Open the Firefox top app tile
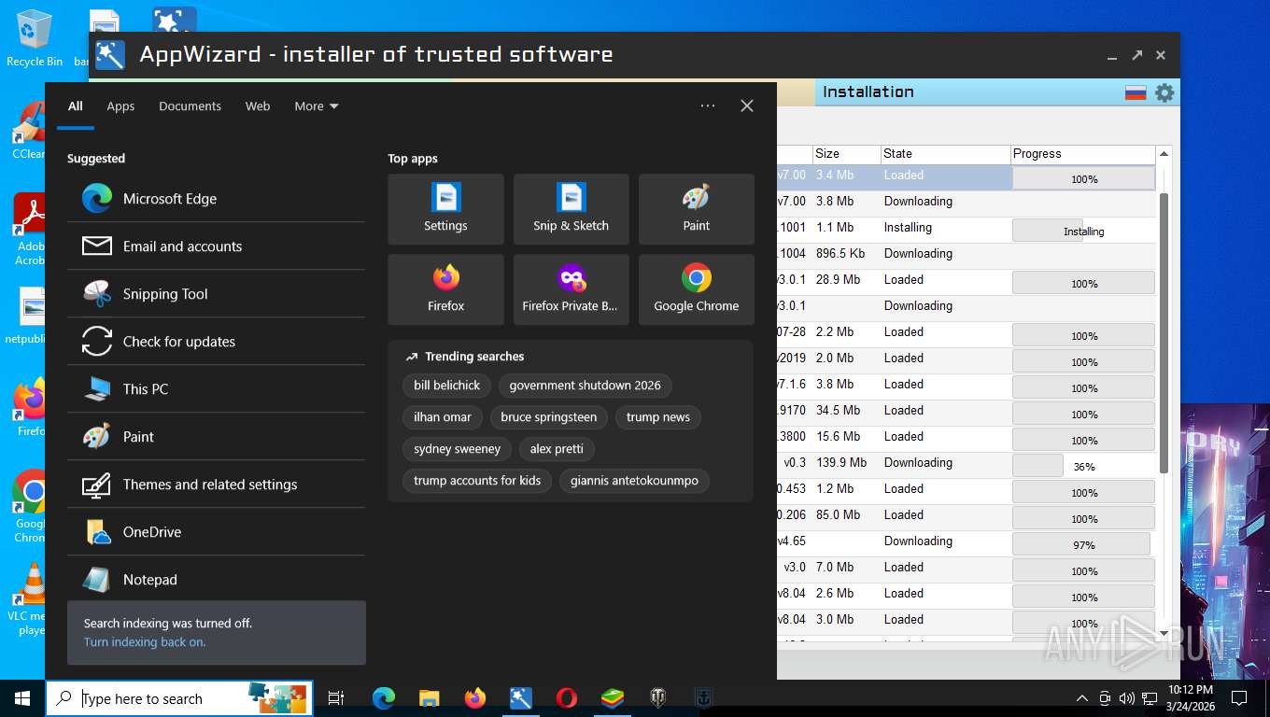This screenshot has height=717, width=1270. (445, 289)
